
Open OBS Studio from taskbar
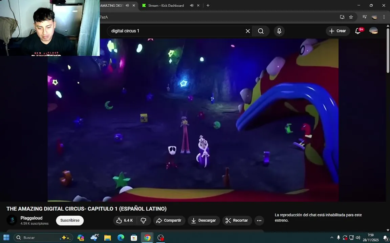(161, 238)
